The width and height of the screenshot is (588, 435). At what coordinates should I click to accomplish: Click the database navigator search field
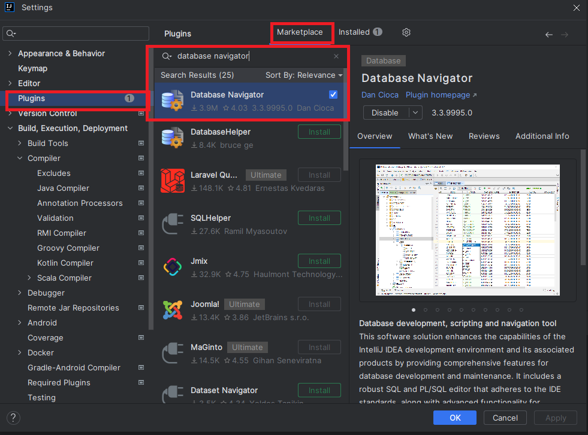(x=249, y=56)
